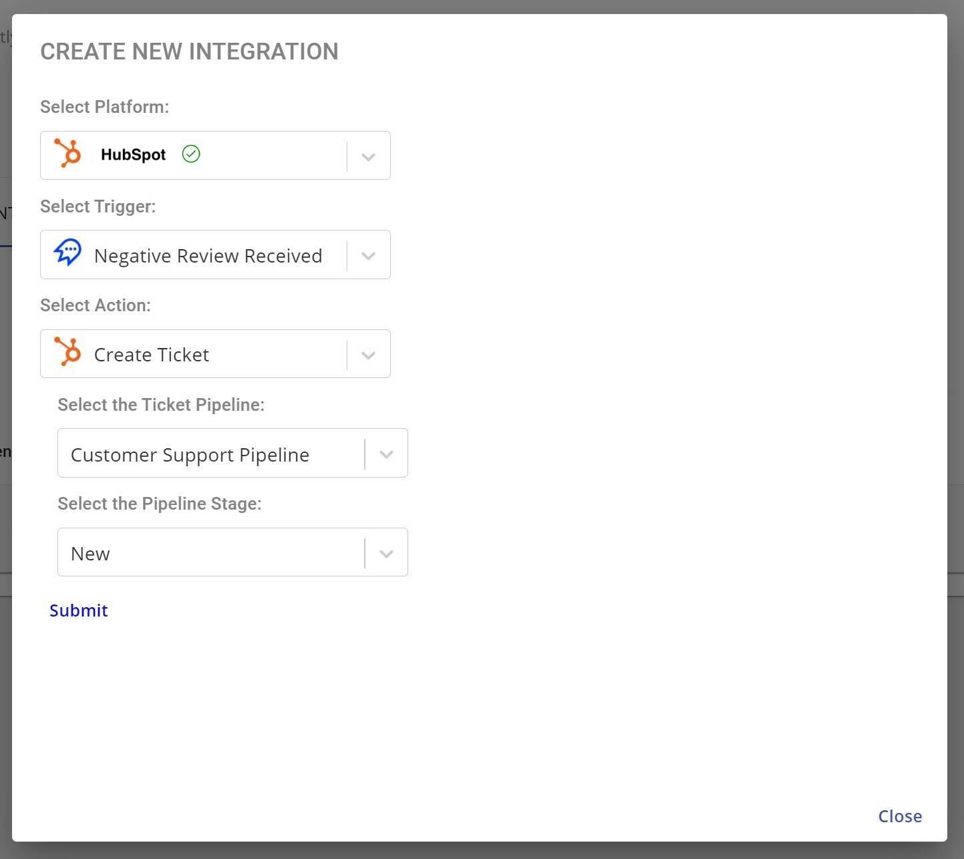Click the Select the Pipeline Stage label
964x859 pixels.
(x=160, y=504)
